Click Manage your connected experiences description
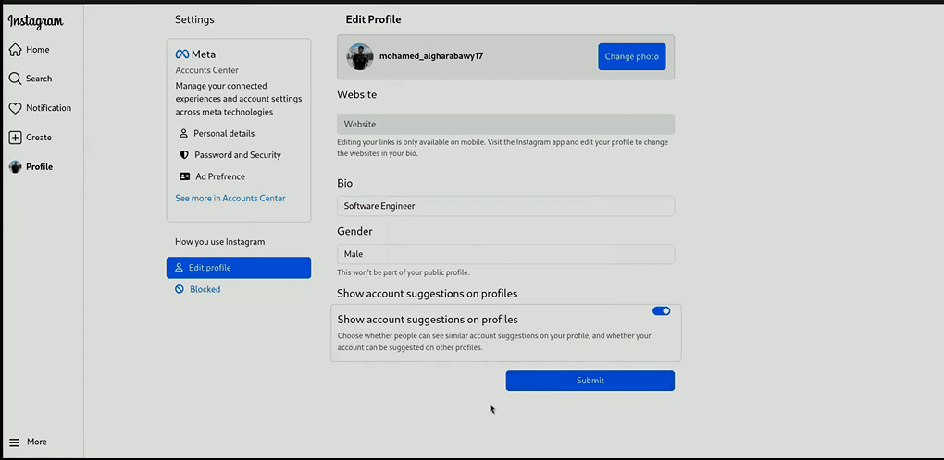944x460 pixels. [239, 99]
